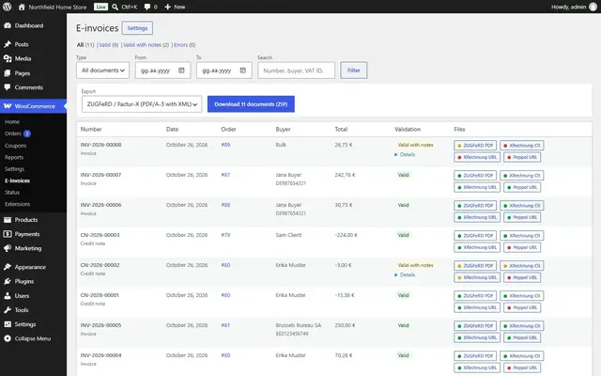Download ZUGFeRD PDF for CN-2026-00001
This screenshot has width=601, height=376.
(475, 296)
